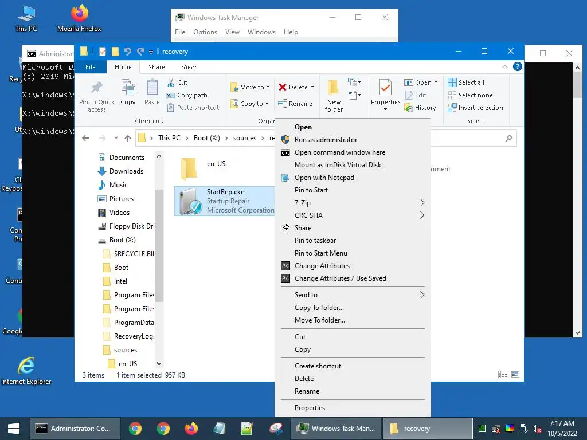Click the Properties checkmark icon in the ribbon
The image size is (587, 440).
pos(385,88)
